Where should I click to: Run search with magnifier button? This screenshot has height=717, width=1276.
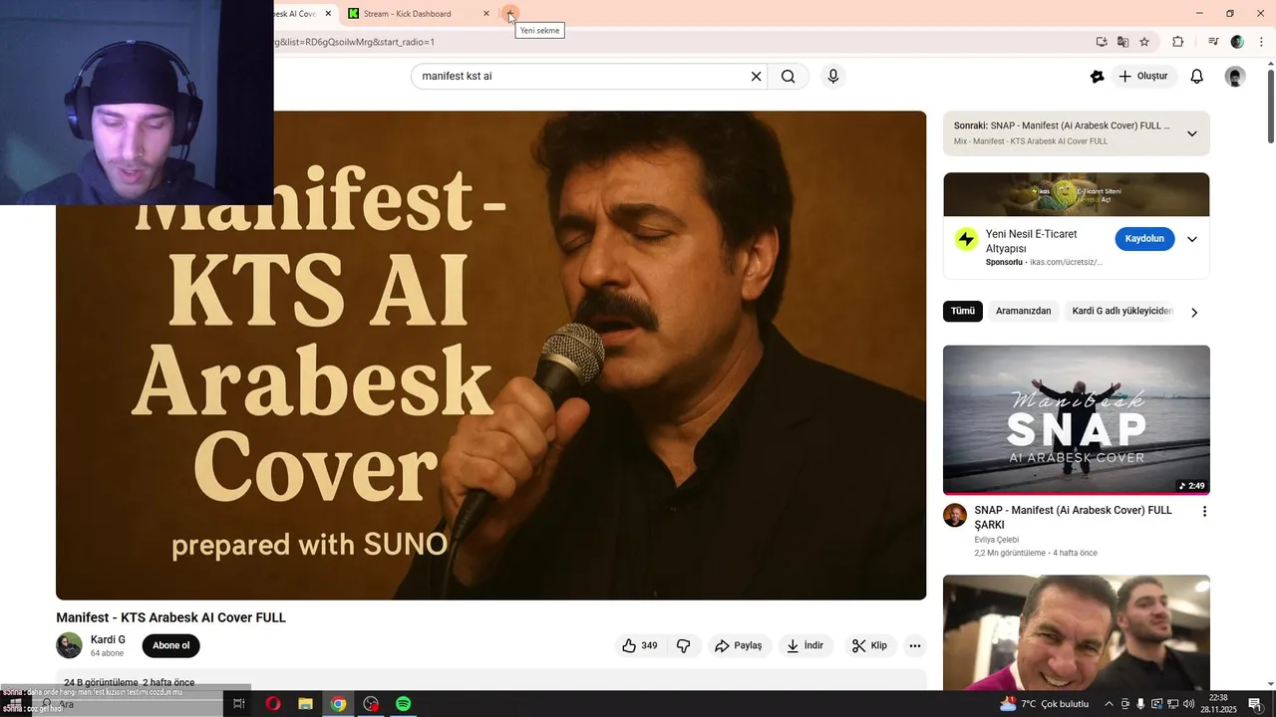[789, 77]
